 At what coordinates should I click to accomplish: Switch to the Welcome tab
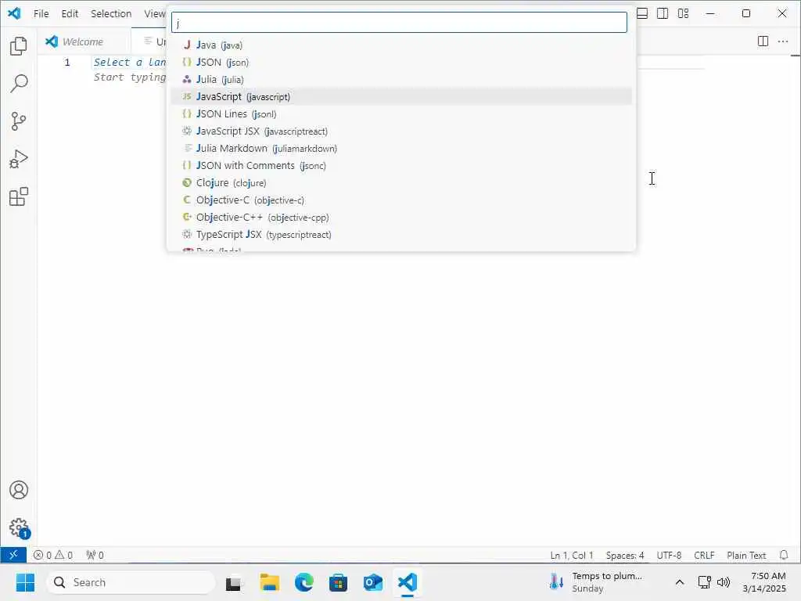(83, 41)
